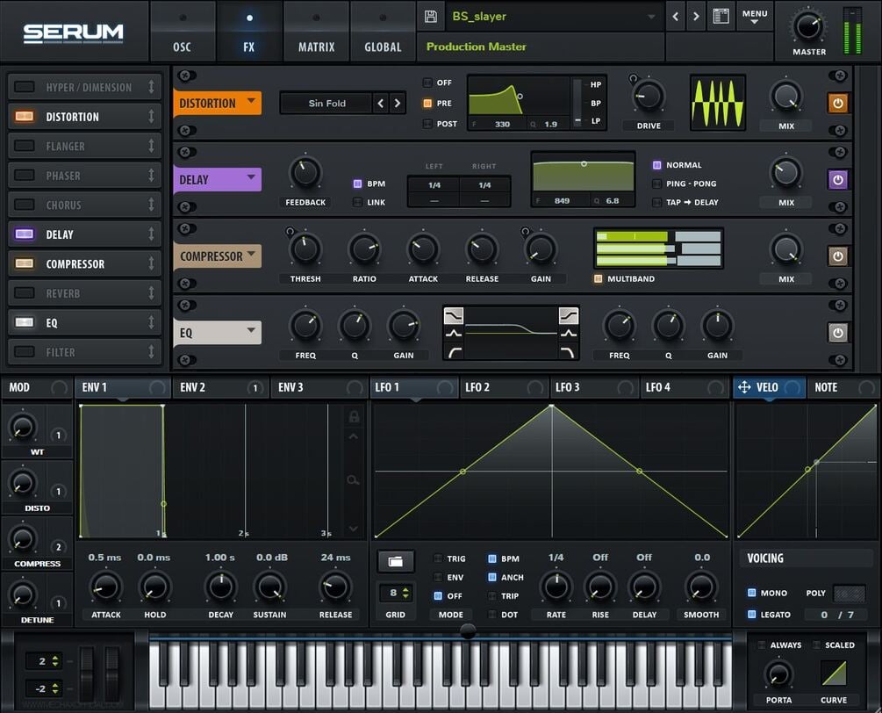Toggle Distortion effect power button
Screen dimensions: 882x713
(x=837, y=104)
